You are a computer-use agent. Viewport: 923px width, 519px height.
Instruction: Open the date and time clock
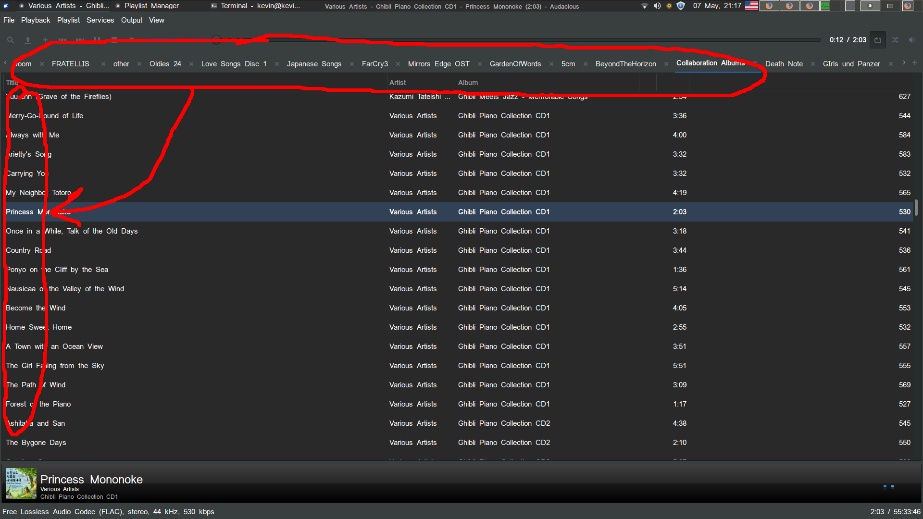point(717,6)
